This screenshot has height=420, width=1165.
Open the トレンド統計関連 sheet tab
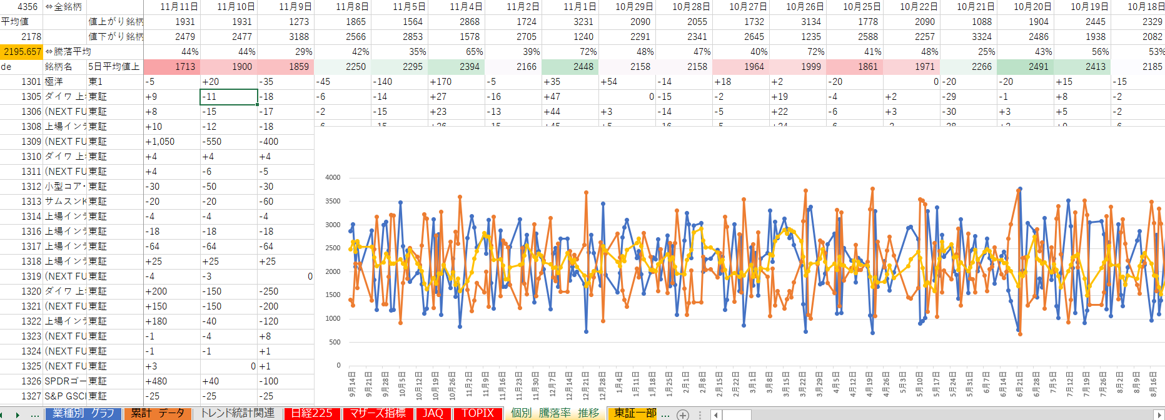(x=238, y=414)
